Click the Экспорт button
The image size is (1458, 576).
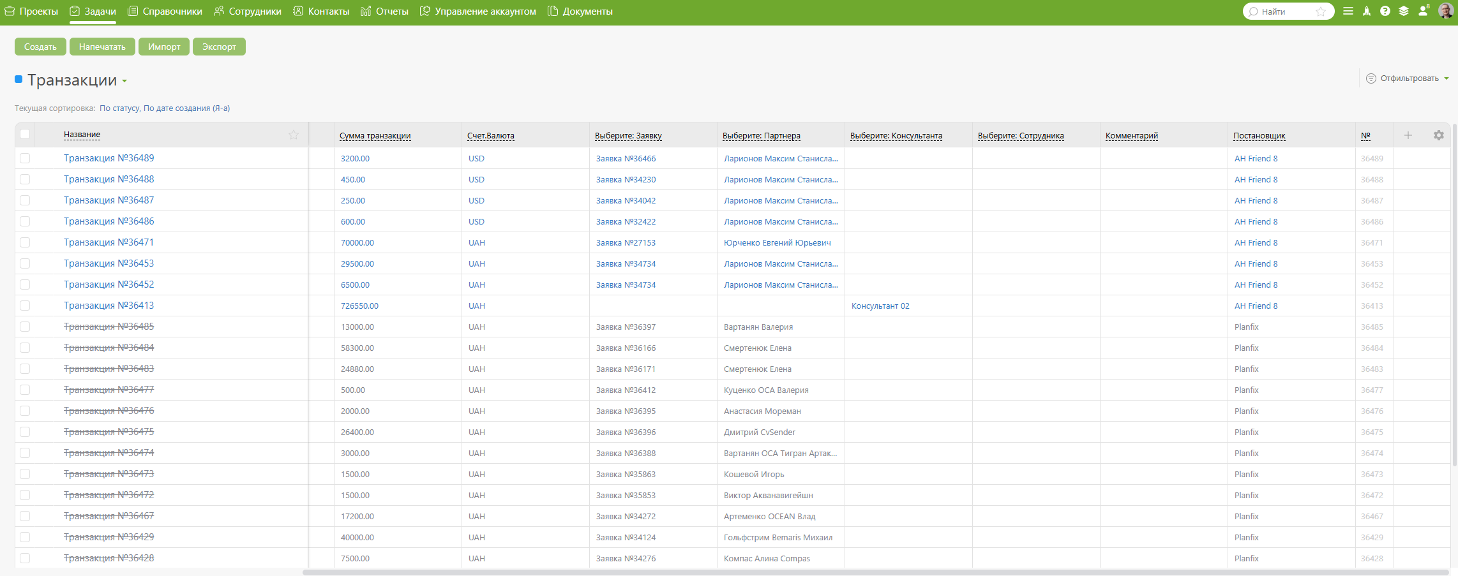click(x=219, y=47)
